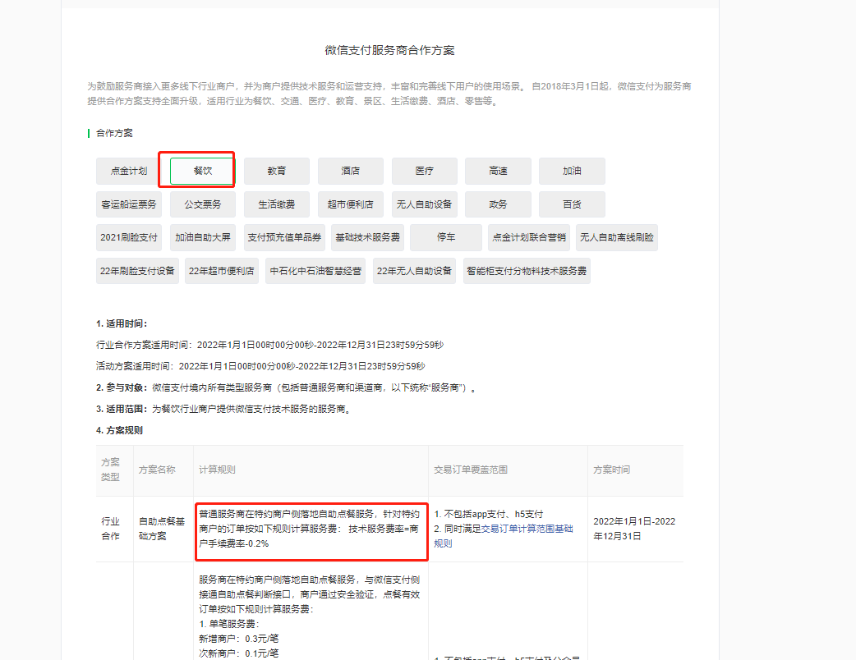Select the 中石化中石油智慧经营 tab
Viewport: 856px width, 660px height.
click(x=315, y=271)
